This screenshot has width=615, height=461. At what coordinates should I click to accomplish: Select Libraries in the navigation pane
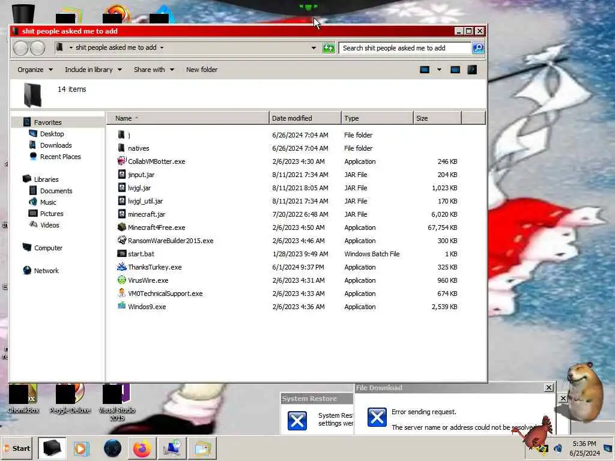pyautogui.click(x=46, y=179)
